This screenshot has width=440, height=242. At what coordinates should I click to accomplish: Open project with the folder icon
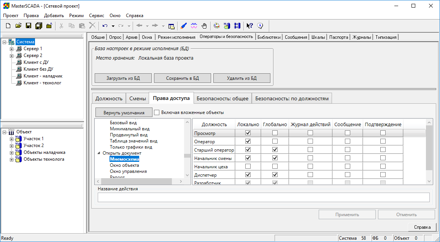(18, 26)
